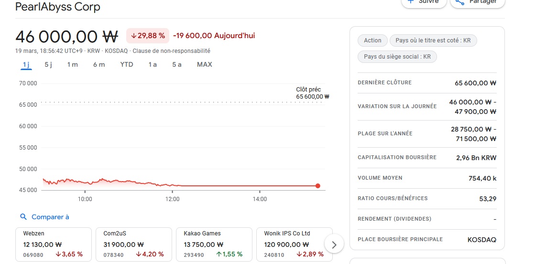Viewport: 546px width, 264px height.
Task: Open the Com2uS stock card
Action: (133, 244)
